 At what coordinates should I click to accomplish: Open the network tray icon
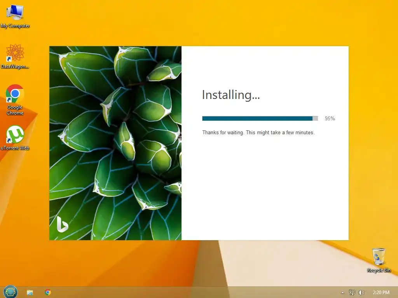tap(352, 293)
